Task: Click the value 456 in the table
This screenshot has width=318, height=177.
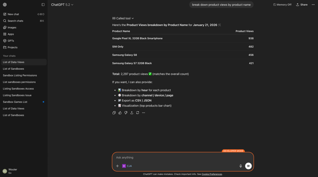Action: point(251,55)
